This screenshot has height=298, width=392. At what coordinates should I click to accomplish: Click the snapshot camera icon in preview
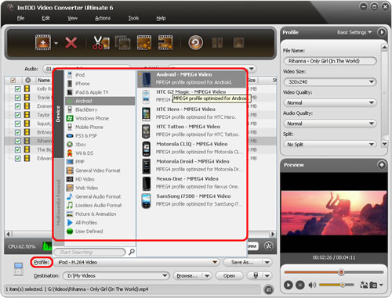tap(373, 285)
